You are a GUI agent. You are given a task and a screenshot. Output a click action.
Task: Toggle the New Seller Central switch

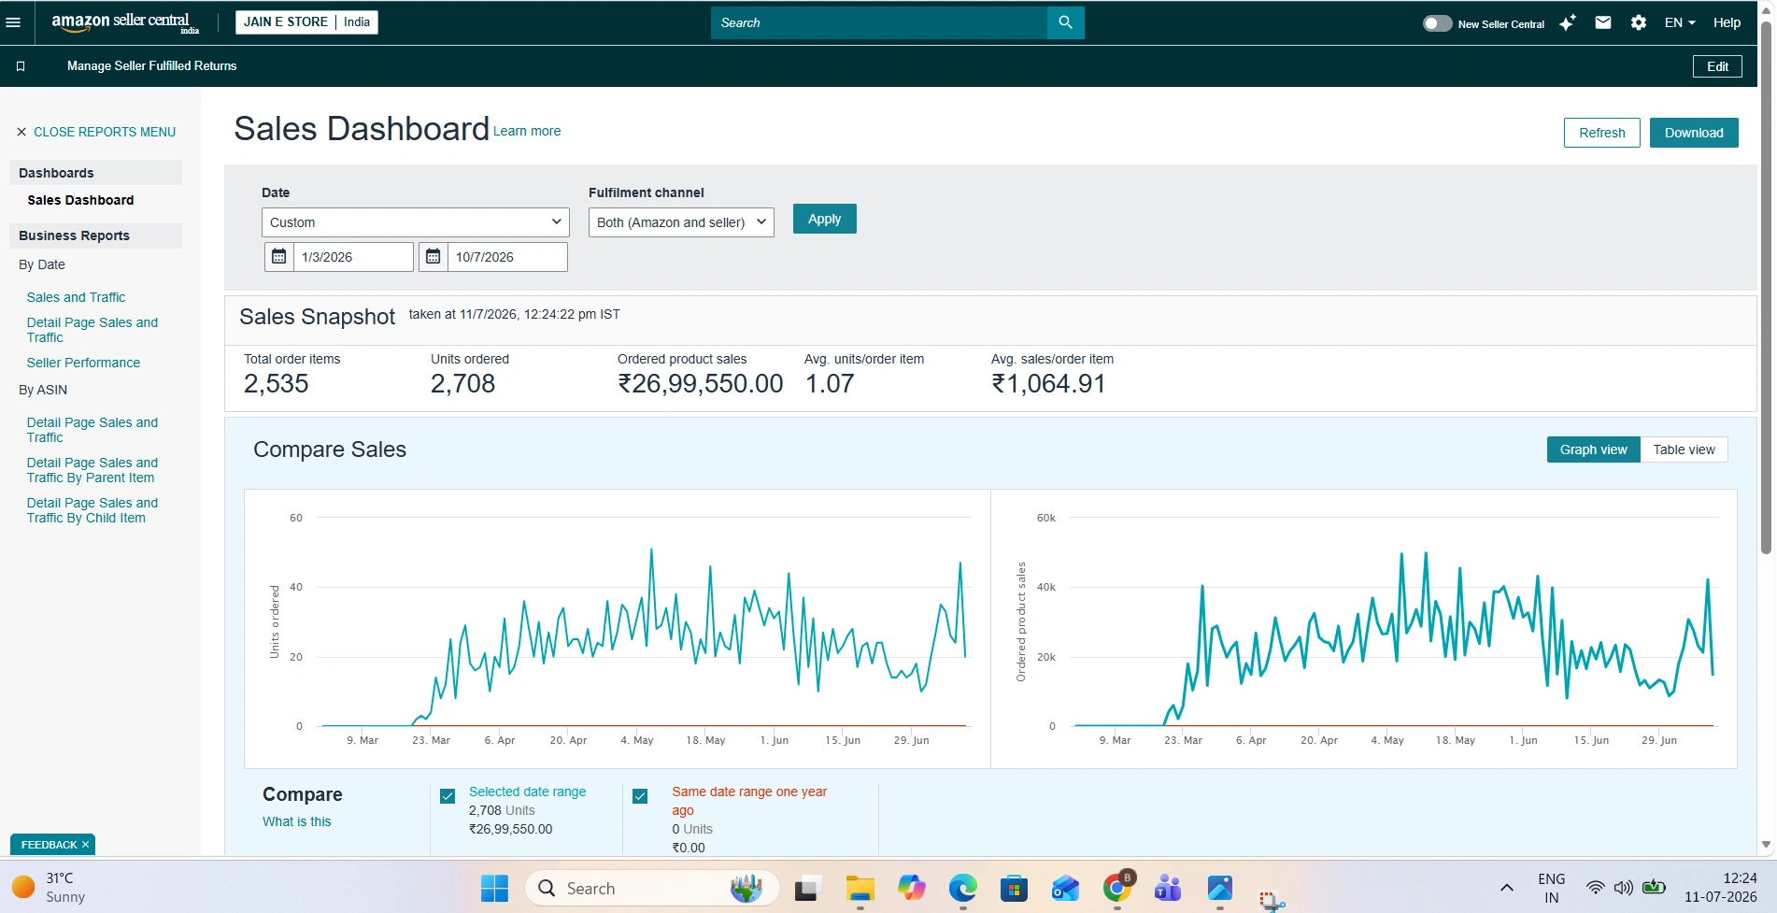click(1437, 23)
